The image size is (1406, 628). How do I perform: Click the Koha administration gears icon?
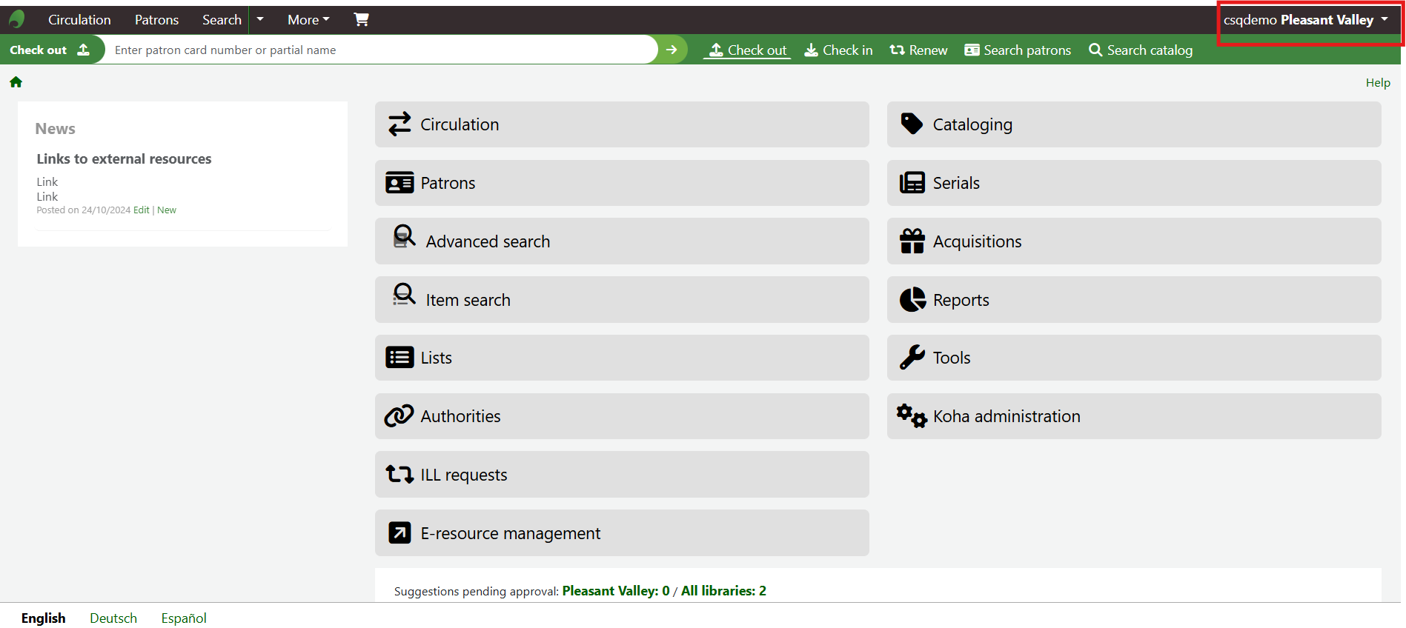tap(912, 415)
